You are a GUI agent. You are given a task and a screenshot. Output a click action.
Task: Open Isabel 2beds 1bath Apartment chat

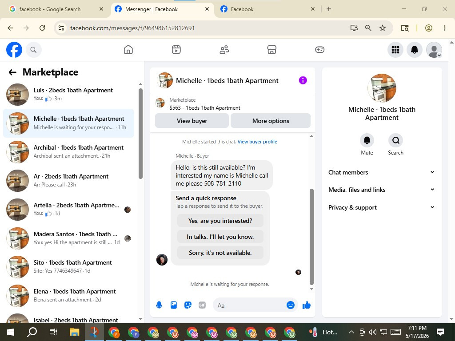coord(69,318)
